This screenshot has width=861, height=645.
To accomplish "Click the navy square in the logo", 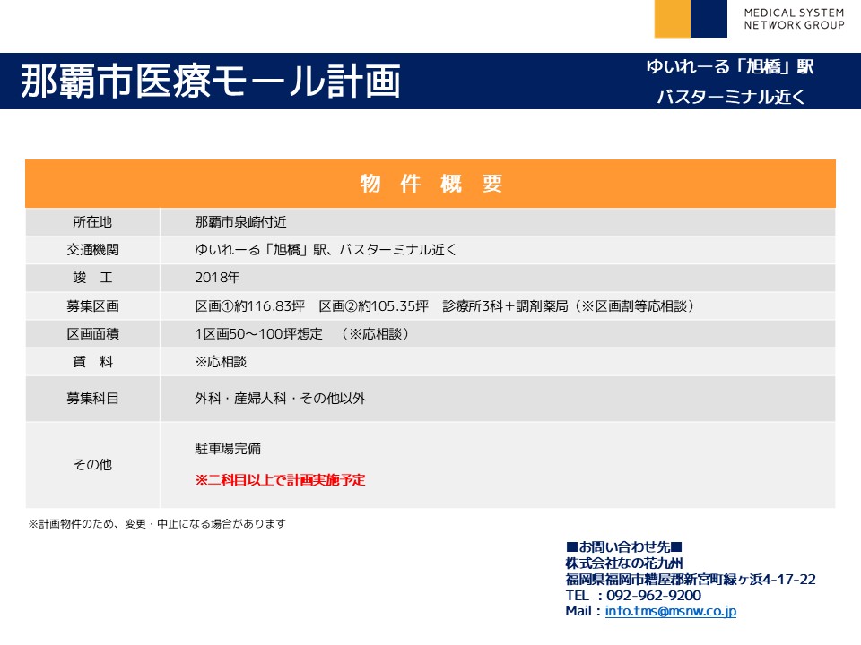I will pos(709,19).
